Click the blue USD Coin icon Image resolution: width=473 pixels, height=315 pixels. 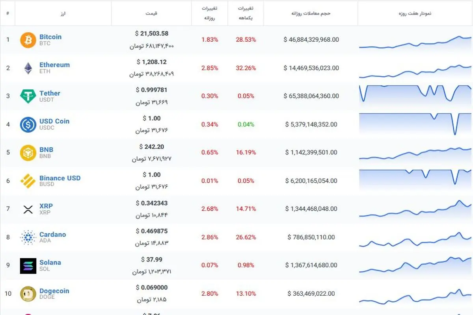pyautogui.click(x=28, y=124)
